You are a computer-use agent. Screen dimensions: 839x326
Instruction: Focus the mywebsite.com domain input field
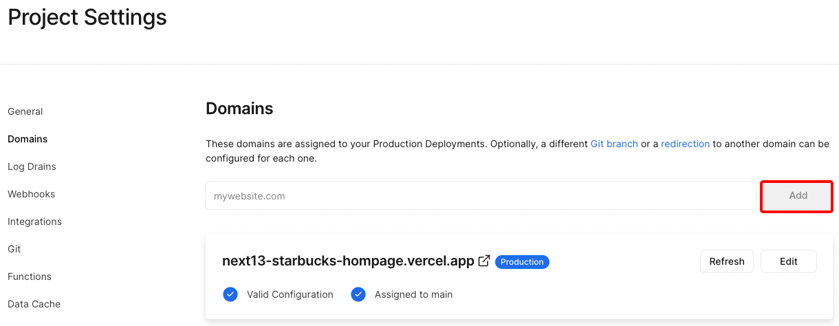(481, 196)
